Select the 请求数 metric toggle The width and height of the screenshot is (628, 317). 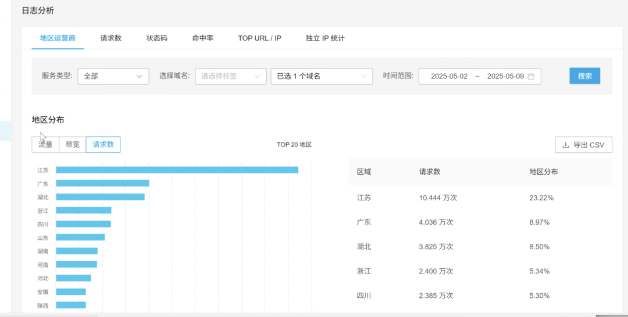(x=103, y=145)
